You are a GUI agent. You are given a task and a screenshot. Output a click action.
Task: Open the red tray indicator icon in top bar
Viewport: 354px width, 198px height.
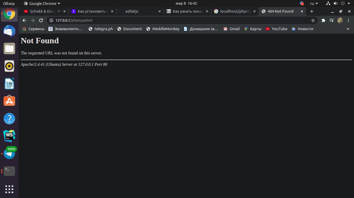click(x=302, y=4)
